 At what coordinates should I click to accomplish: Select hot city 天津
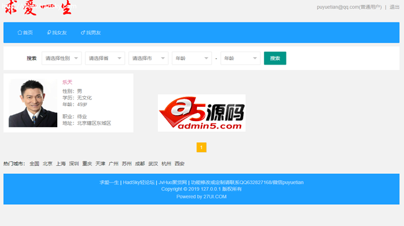click(100, 164)
